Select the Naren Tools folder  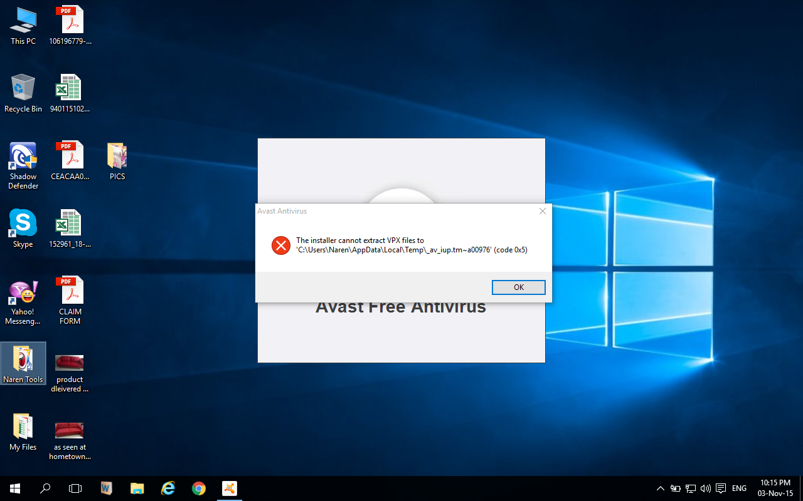tap(23, 363)
